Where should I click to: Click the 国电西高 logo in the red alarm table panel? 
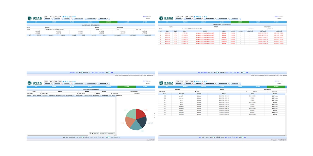[166, 18]
